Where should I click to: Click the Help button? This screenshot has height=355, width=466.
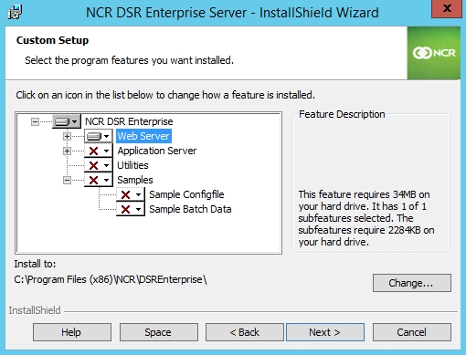(x=72, y=332)
